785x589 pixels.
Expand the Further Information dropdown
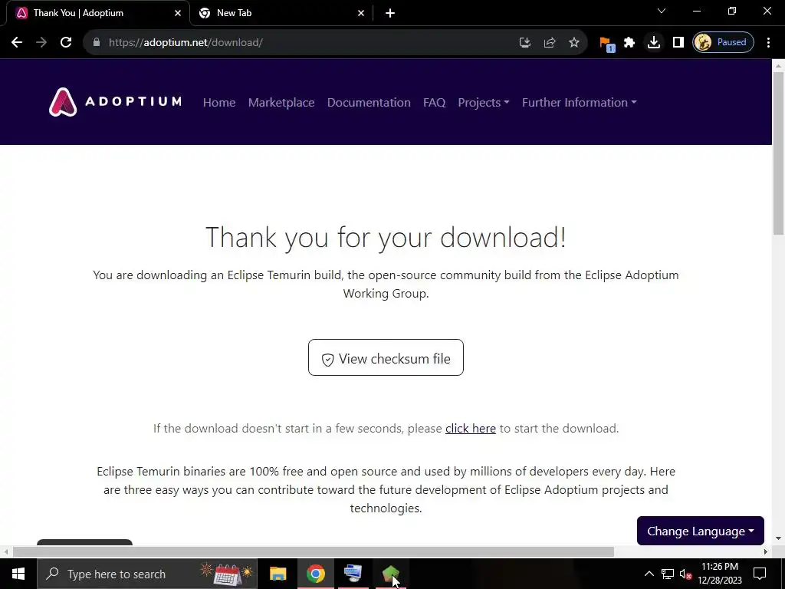[x=580, y=102]
